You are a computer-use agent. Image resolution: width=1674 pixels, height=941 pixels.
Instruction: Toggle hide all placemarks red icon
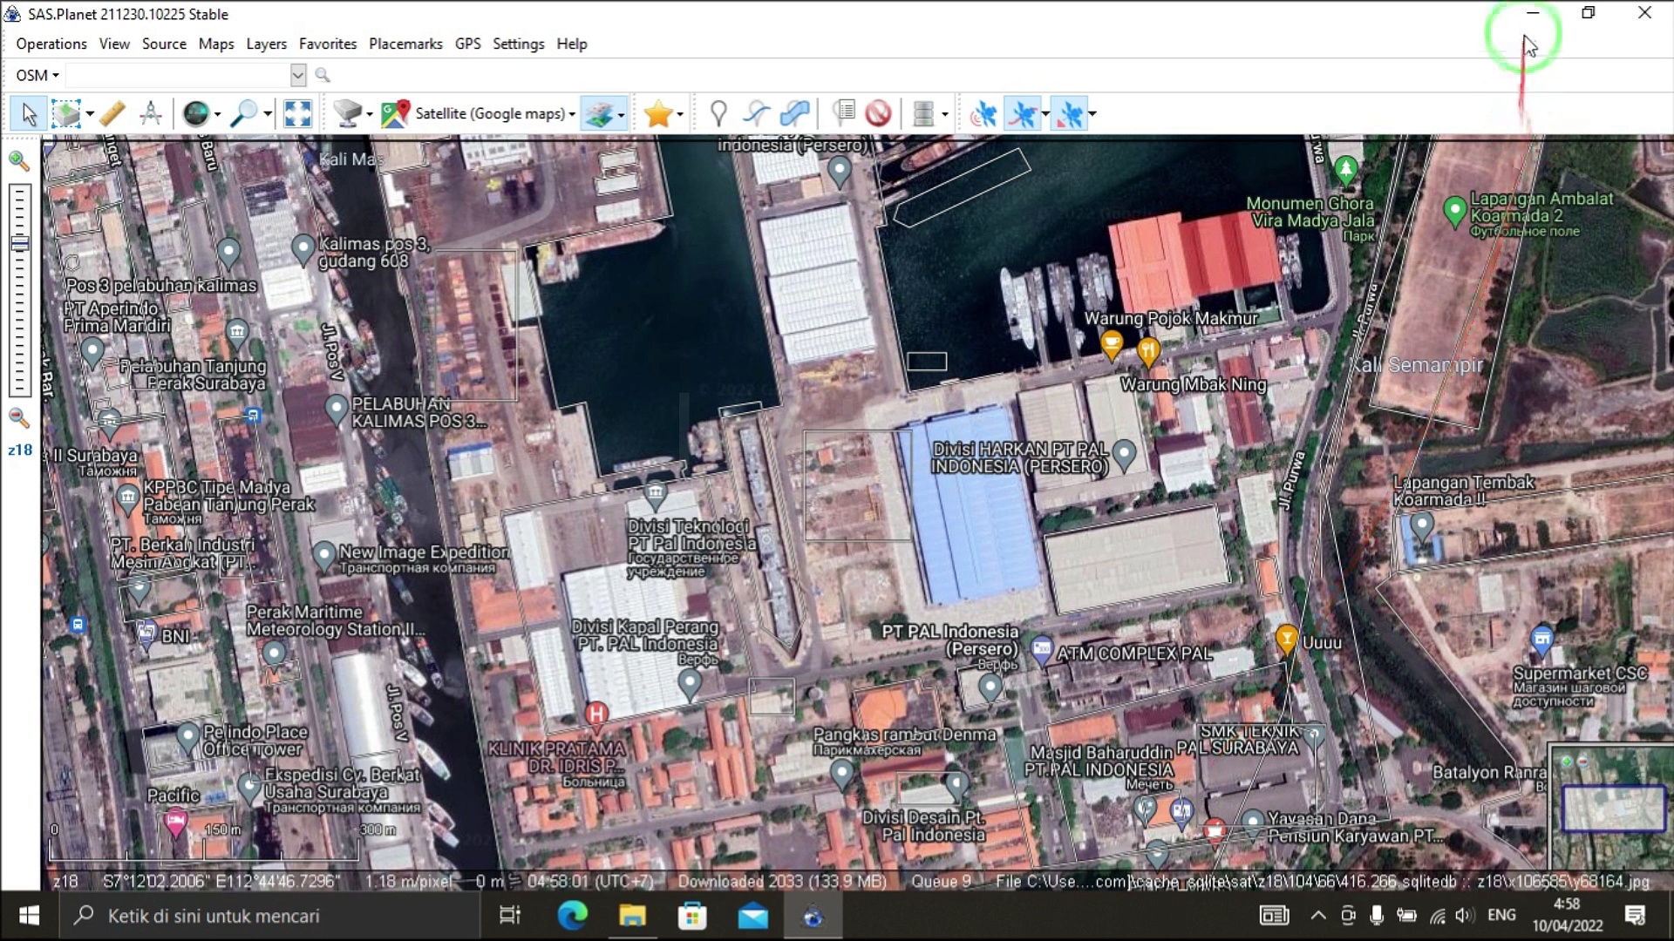click(x=878, y=113)
